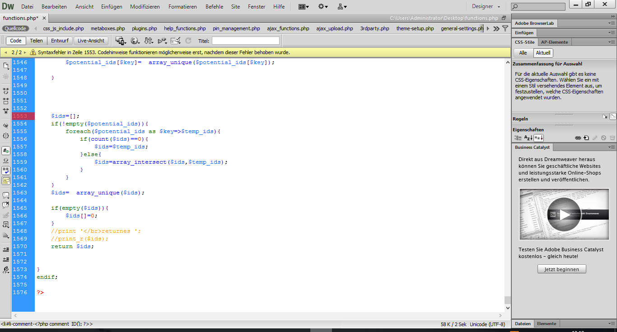Click the syntax error warning icon
This screenshot has height=332, width=617.
(x=33, y=52)
